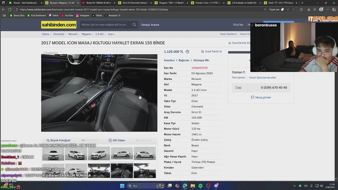Open the Detaylı Arama link
Screen dimensions: 338x190
pos(150,25)
